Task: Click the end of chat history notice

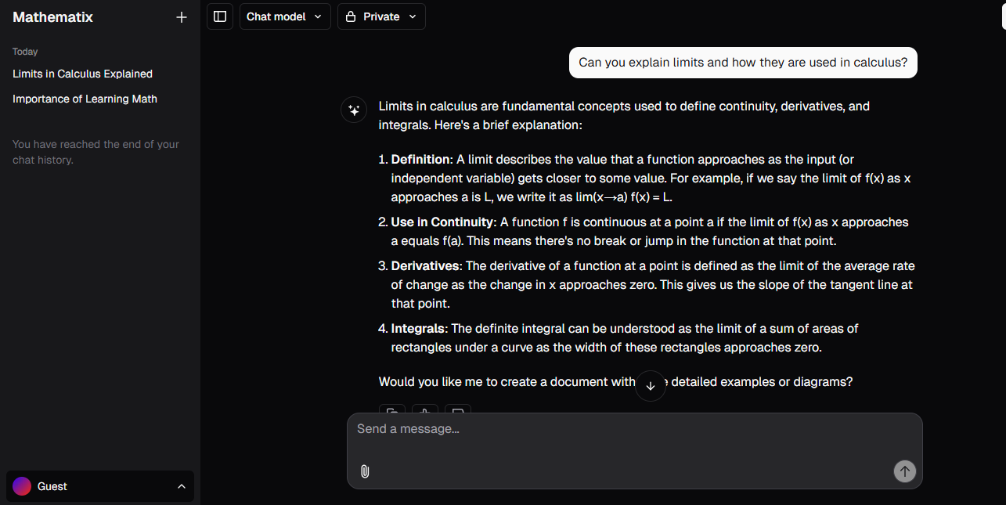Action: 96,152
